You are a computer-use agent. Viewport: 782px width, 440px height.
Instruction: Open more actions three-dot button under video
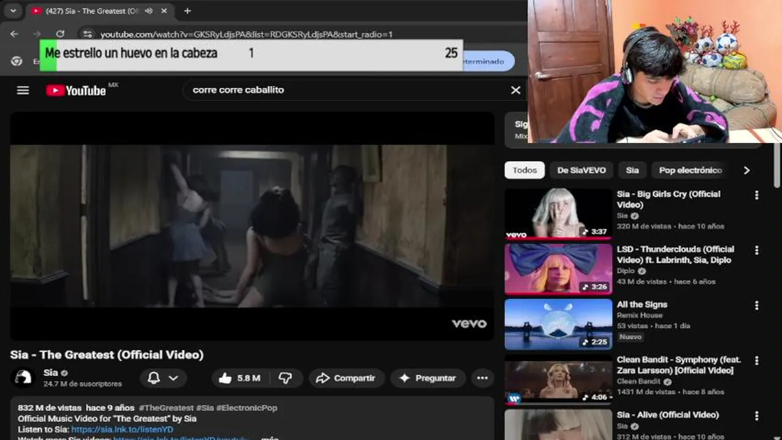(482, 378)
